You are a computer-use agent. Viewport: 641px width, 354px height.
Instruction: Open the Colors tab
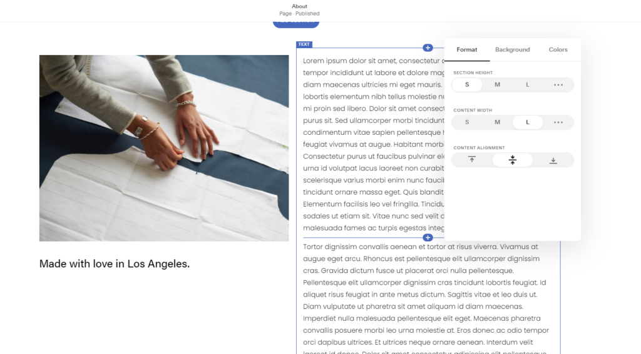click(558, 50)
